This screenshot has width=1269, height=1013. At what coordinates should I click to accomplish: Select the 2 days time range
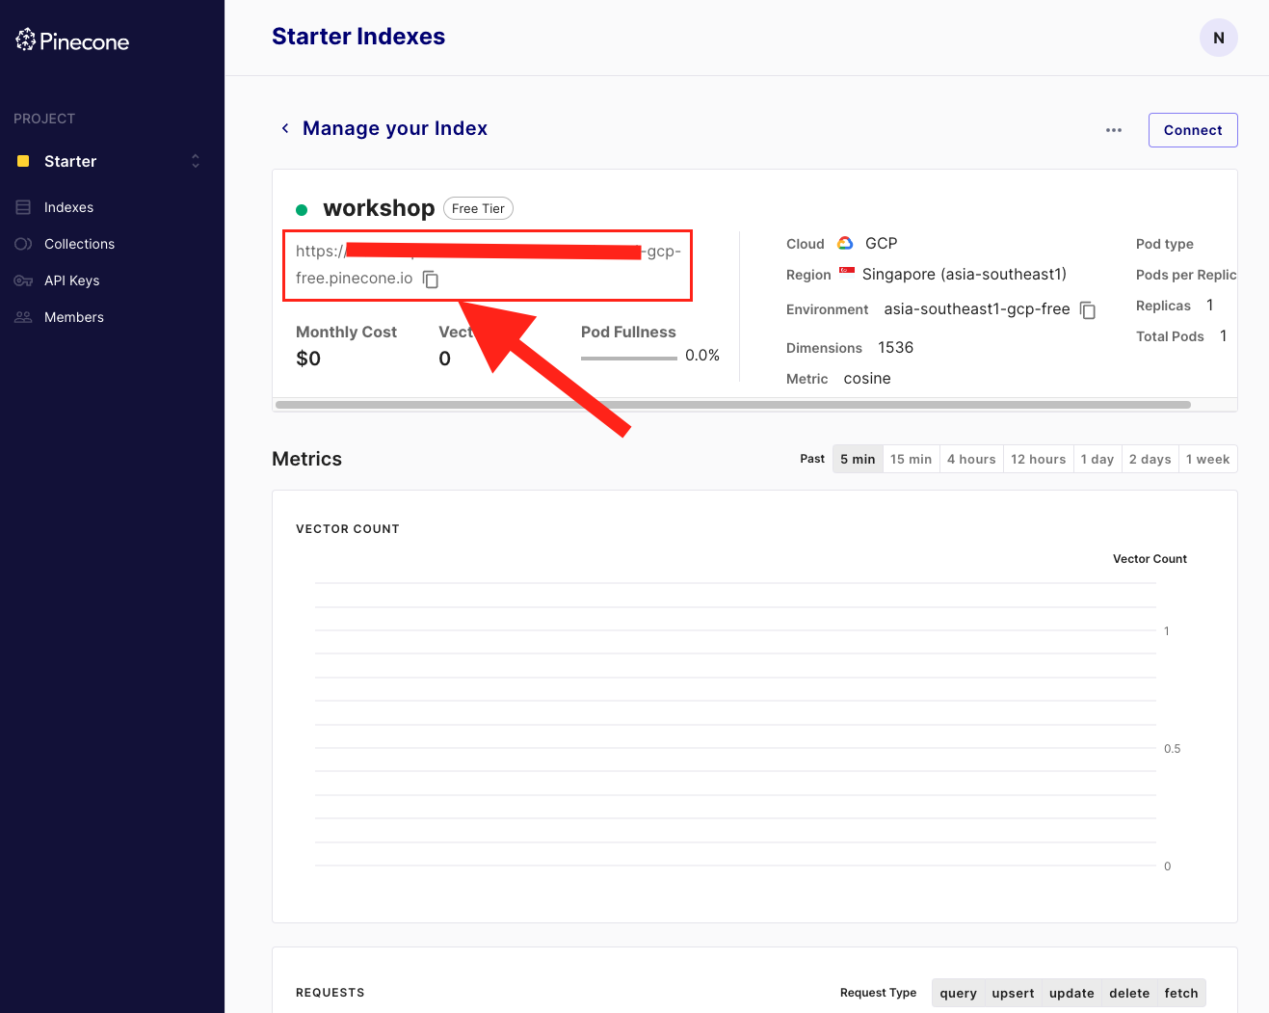pyautogui.click(x=1150, y=459)
